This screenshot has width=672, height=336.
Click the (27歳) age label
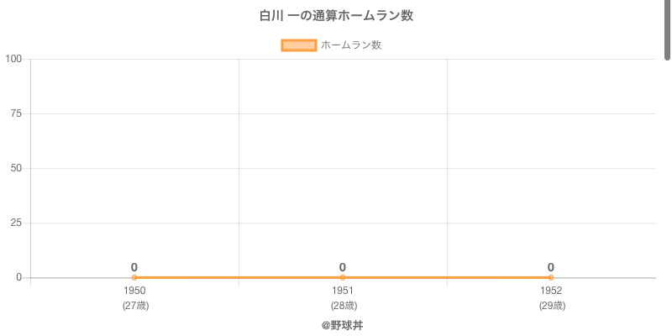134,306
